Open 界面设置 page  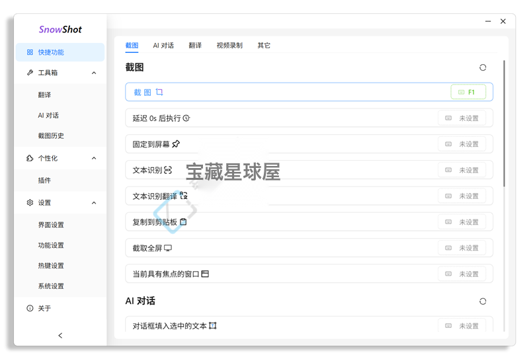(51, 225)
